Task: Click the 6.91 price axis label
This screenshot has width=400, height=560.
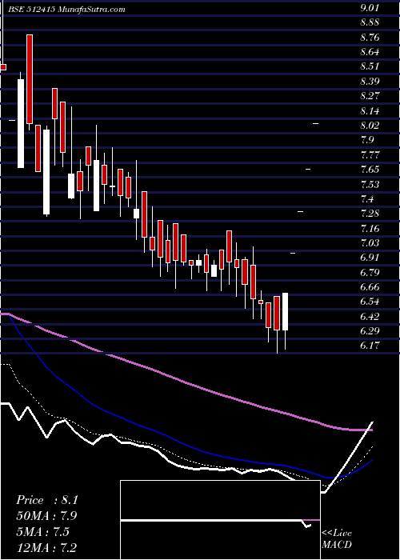Action: (x=370, y=258)
